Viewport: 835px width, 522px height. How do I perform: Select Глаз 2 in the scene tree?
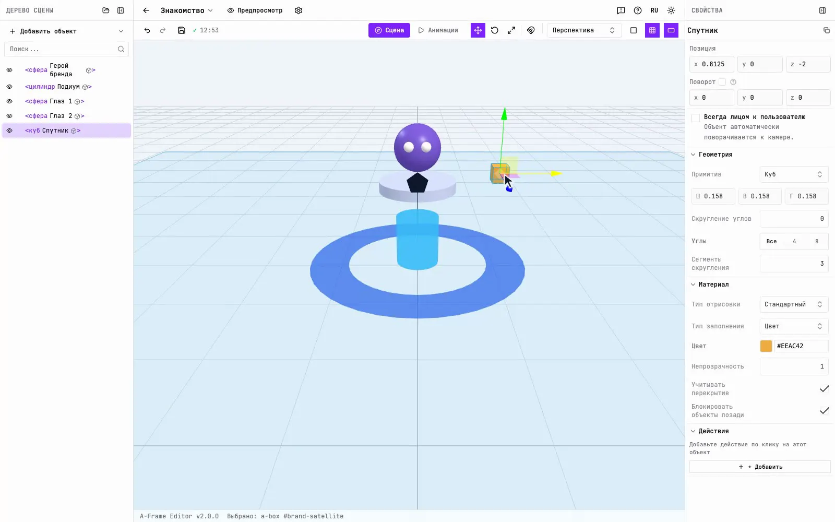[67, 116]
